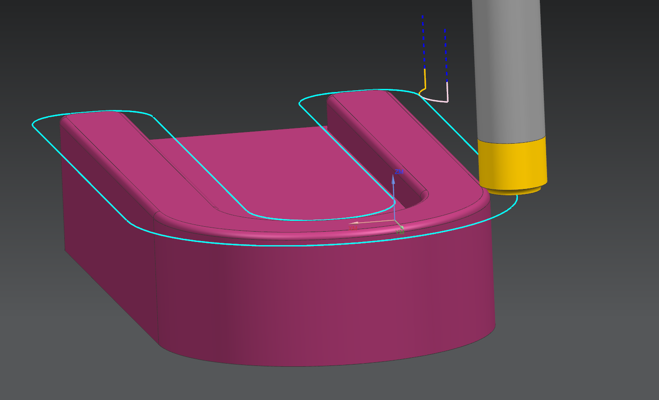
Task: Pick the right blue dashed rapid line
Action: coord(445,54)
